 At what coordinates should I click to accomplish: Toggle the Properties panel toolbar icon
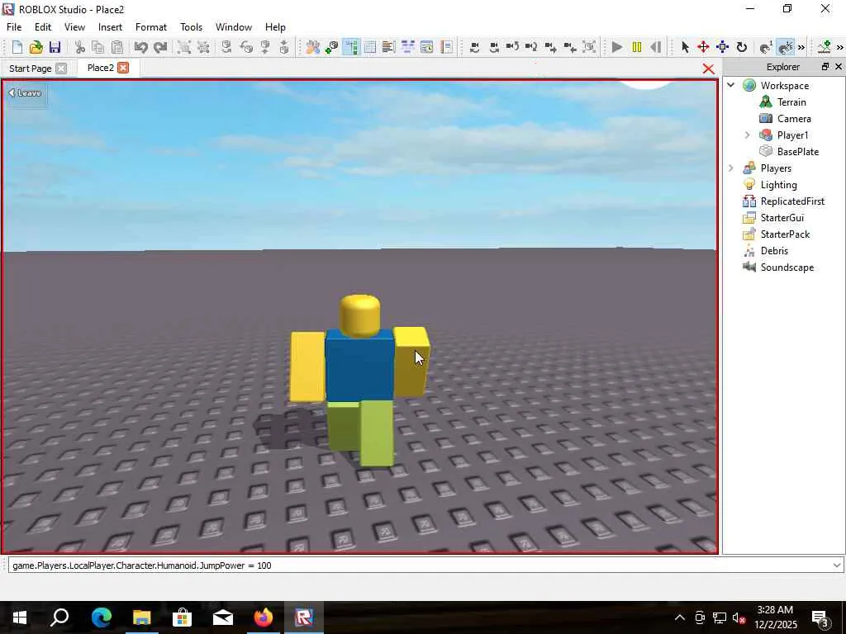[x=369, y=47]
